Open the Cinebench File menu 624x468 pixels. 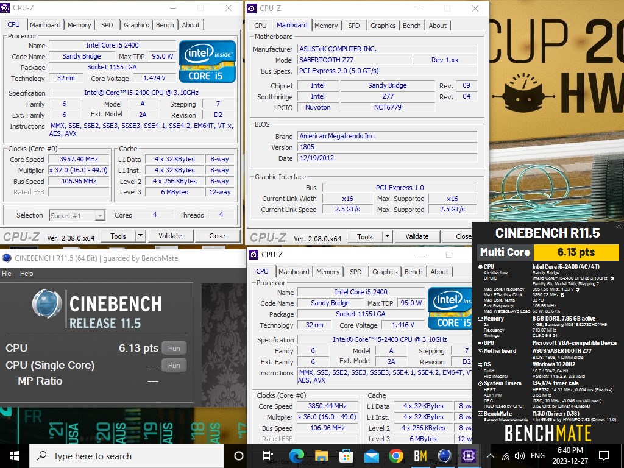tap(7, 274)
